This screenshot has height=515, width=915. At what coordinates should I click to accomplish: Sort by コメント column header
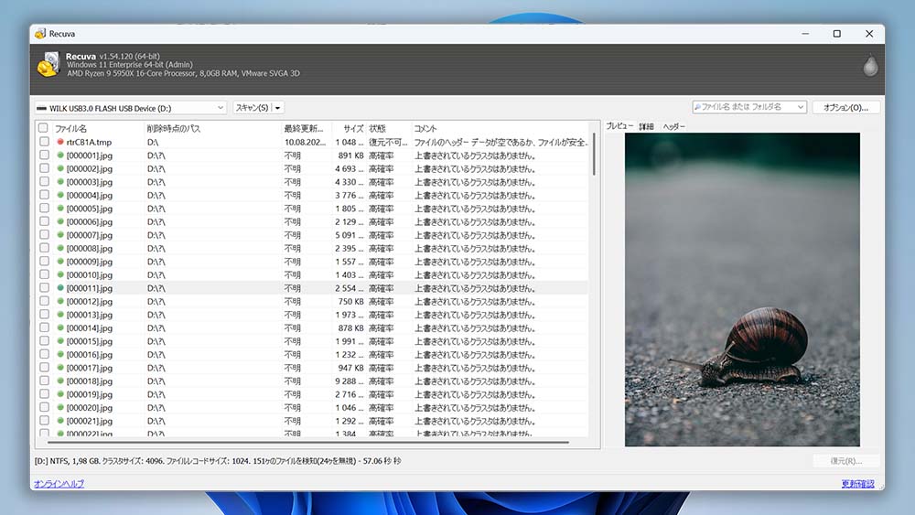(500, 128)
